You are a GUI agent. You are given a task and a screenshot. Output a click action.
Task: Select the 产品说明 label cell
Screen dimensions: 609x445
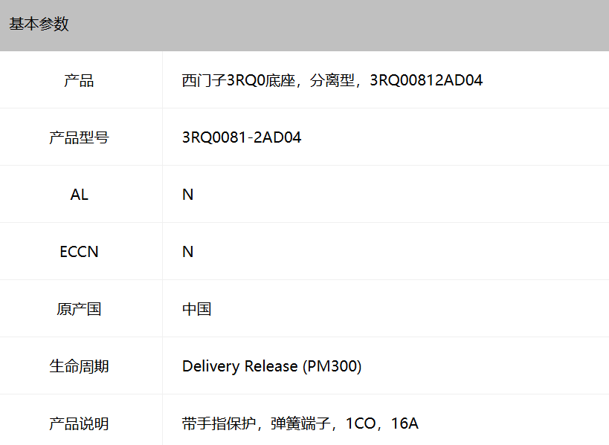click(x=79, y=423)
